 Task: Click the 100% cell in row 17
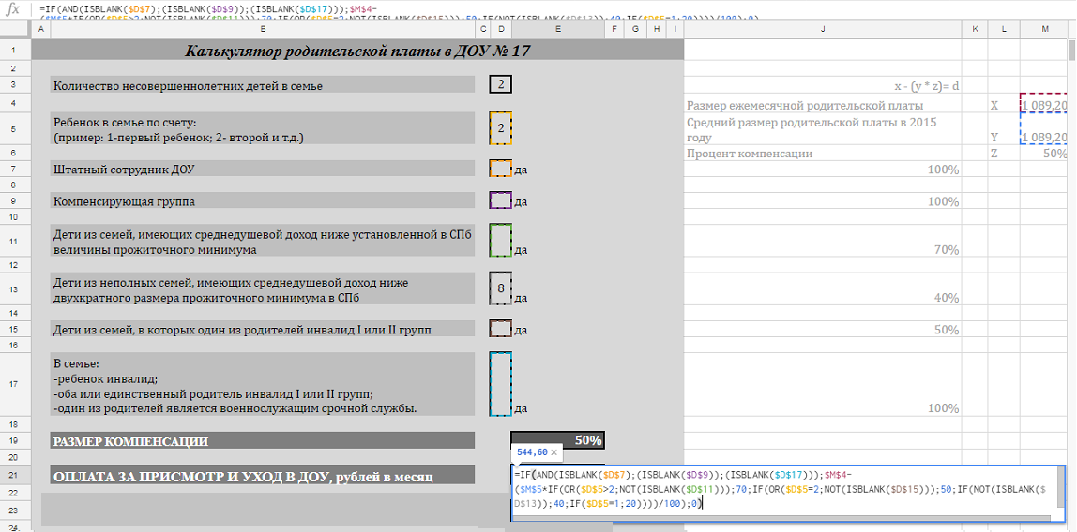pyautogui.click(x=823, y=384)
